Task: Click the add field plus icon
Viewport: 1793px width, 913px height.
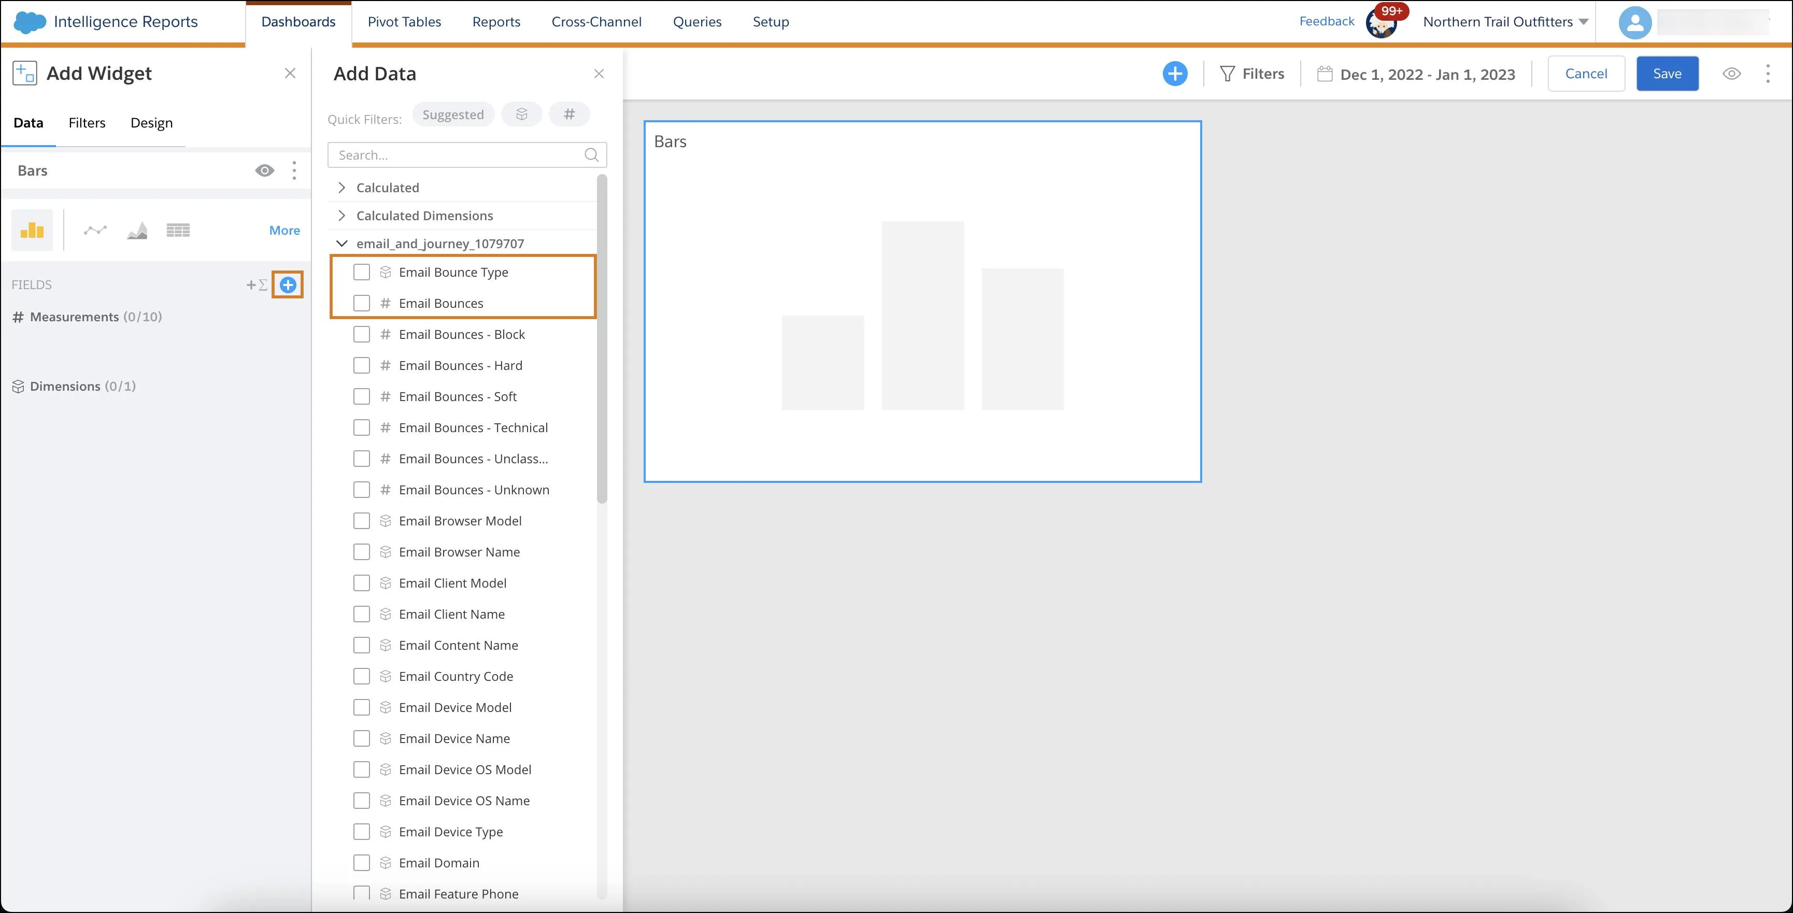Action: pos(288,284)
